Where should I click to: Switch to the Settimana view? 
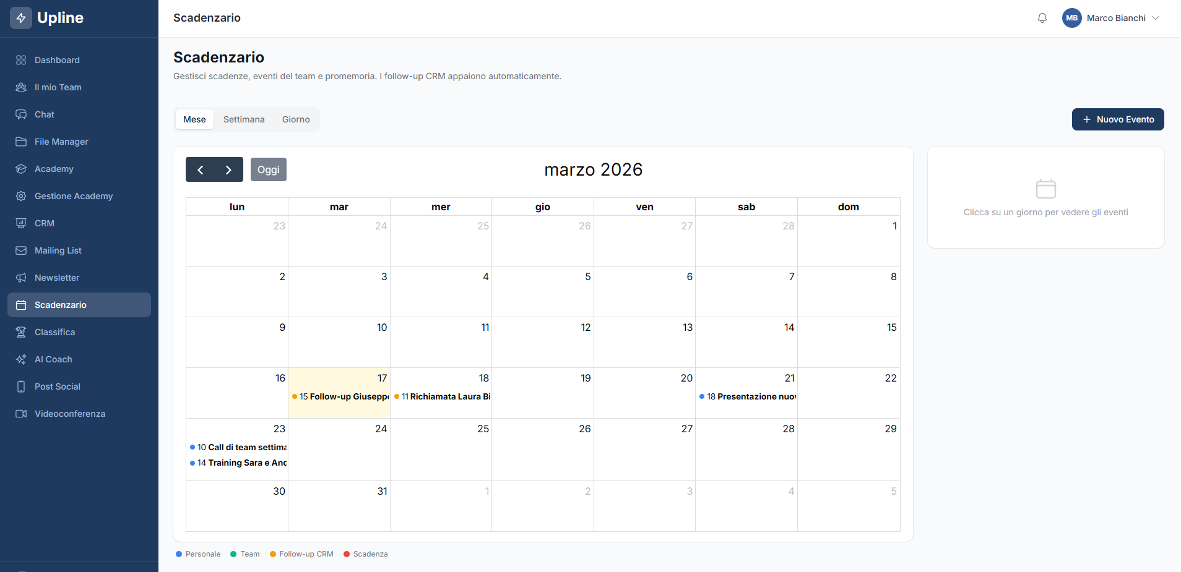click(x=244, y=119)
